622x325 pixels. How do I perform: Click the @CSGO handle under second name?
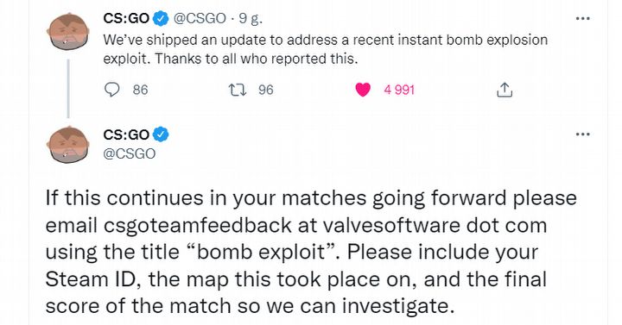click(130, 153)
